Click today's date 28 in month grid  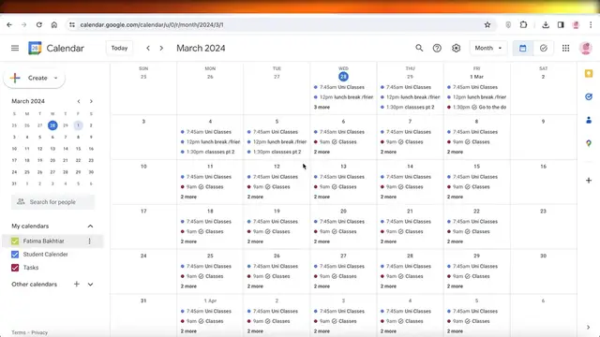pos(343,77)
